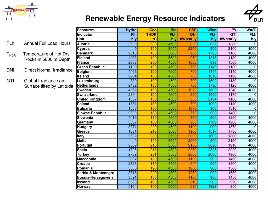Click the DLR logo
This screenshot has height=201, width=268.
point(253,13)
